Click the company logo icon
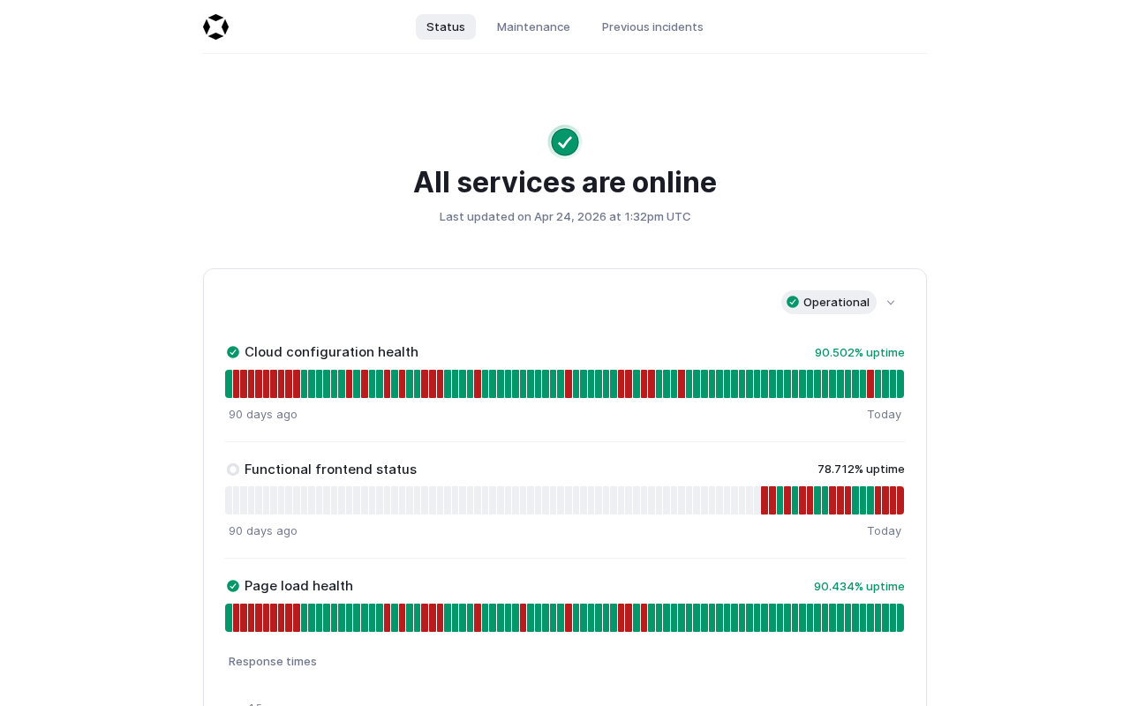Image resolution: width=1130 pixels, height=706 pixels. (215, 27)
